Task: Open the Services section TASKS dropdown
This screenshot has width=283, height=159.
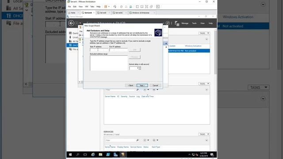Action: pyautogui.click(x=204, y=134)
